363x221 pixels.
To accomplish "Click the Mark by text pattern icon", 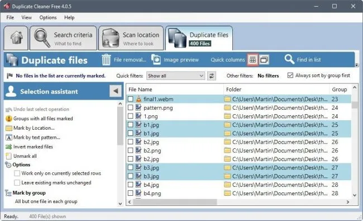I will click(9, 138).
